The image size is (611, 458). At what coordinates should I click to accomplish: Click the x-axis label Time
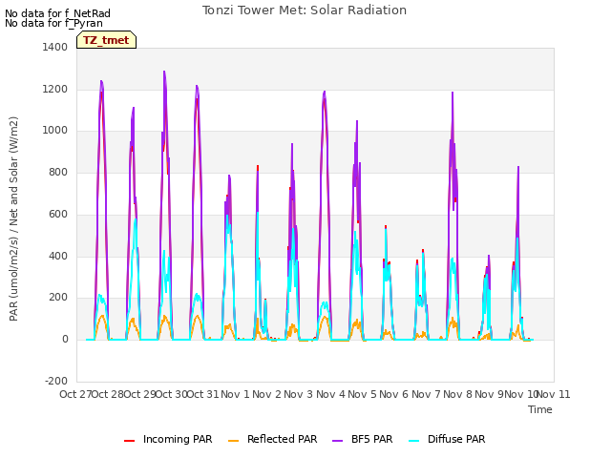(540, 409)
